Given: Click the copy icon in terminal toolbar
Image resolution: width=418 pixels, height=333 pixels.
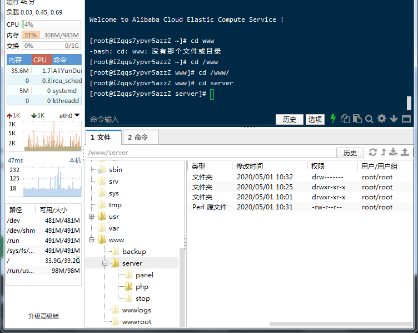Looking at the screenshot, I should pyautogui.click(x=345, y=119).
